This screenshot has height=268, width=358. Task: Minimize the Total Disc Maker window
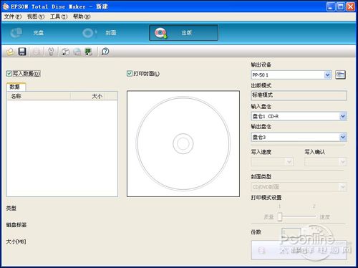331,6
